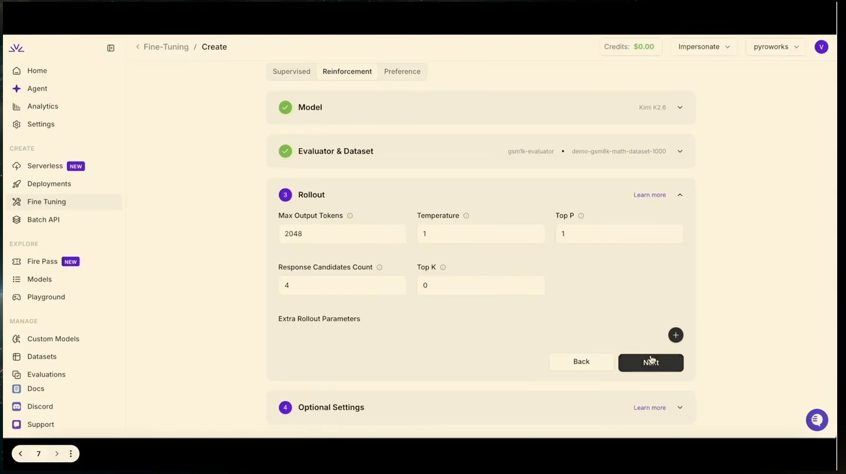Open the pyroworks account dropdown
Screen dimensions: 846x474
[x=776, y=47]
